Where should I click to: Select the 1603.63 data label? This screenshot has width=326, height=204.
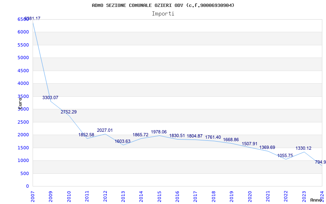(123, 141)
